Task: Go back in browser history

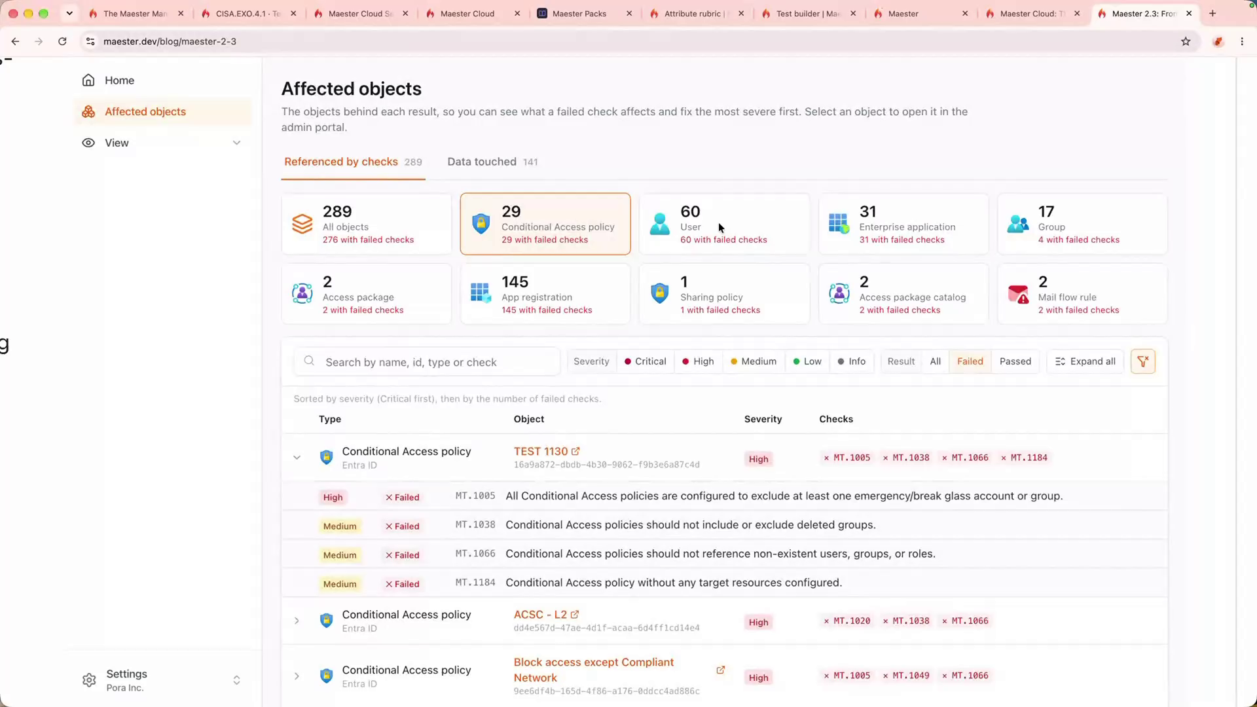Action: (15, 41)
